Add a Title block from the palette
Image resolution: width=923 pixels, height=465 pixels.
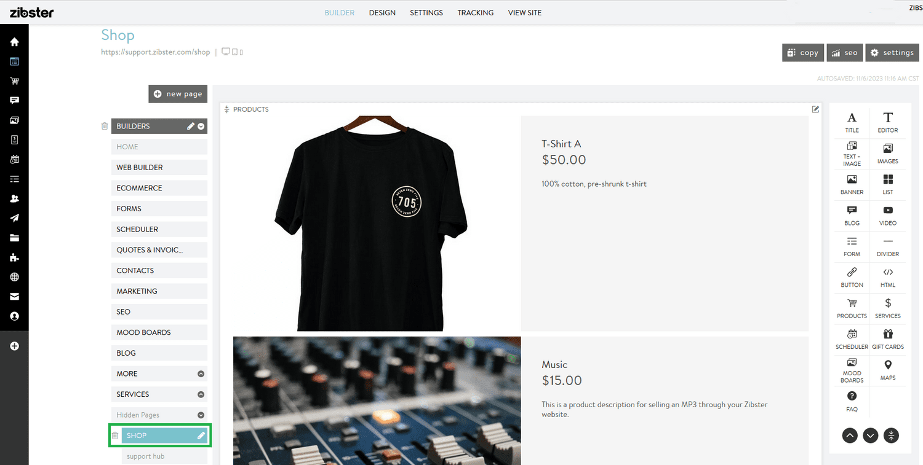(852, 122)
